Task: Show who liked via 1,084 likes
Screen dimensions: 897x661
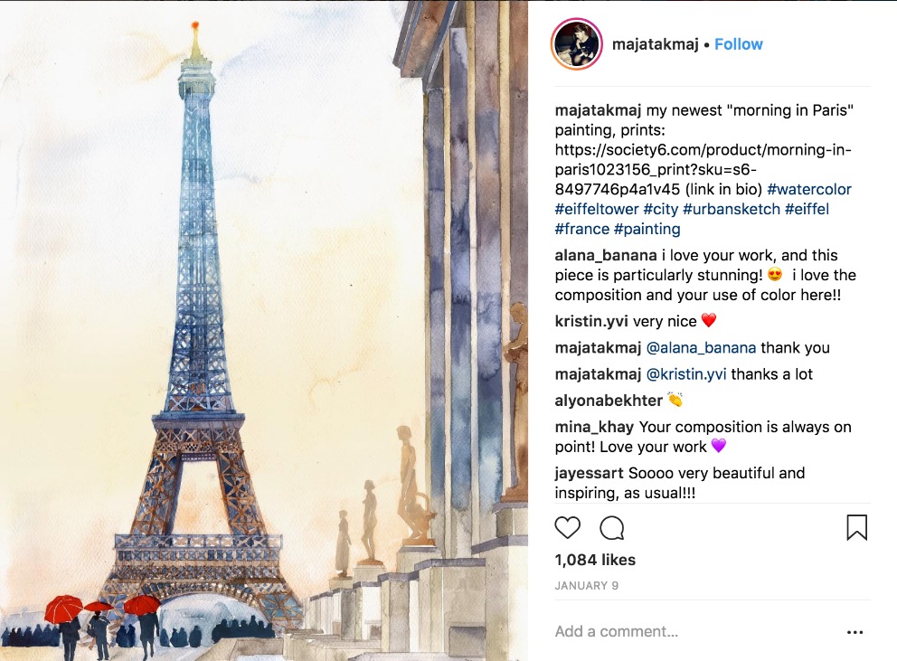Action: [x=595, y=560]
